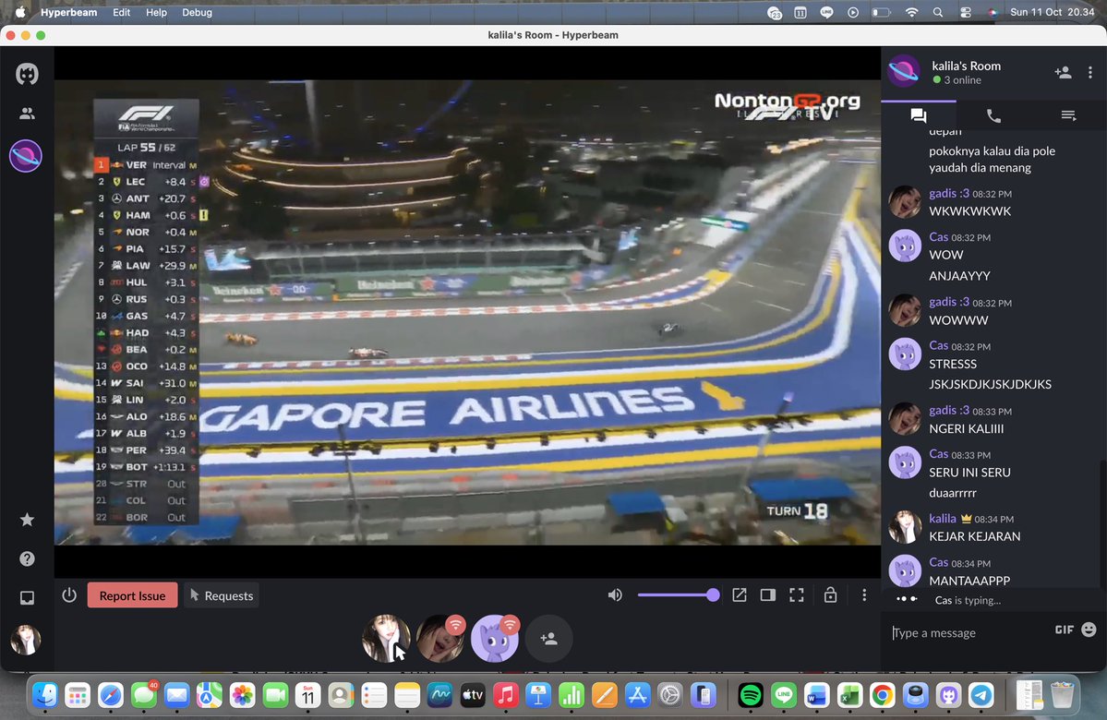The height and width of the screenshot is (720, 1107).
Task: Switch to the queue list tab
Action: [x=1068, y=115]
